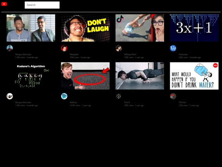The height and width of the screenshot is (167, 222).
Task: Click the Markiplier channel avatar
Action: [x=64, y=48]
